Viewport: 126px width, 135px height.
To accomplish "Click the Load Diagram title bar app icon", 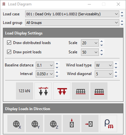I will coord(4,4).
